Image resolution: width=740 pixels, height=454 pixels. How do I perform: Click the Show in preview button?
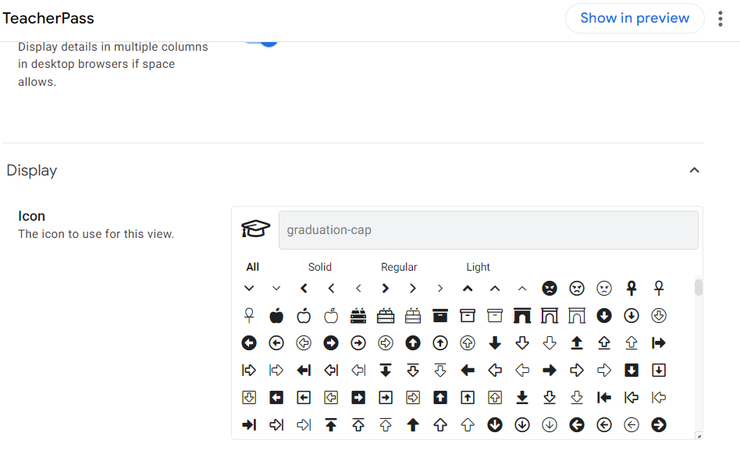coord(635,18)
